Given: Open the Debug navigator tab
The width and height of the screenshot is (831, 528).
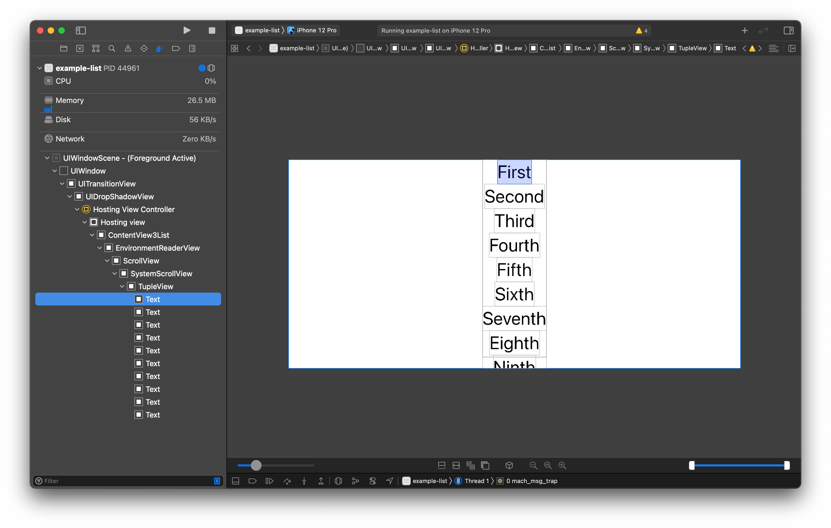Looking at the screenshot, I should (160, 48).
